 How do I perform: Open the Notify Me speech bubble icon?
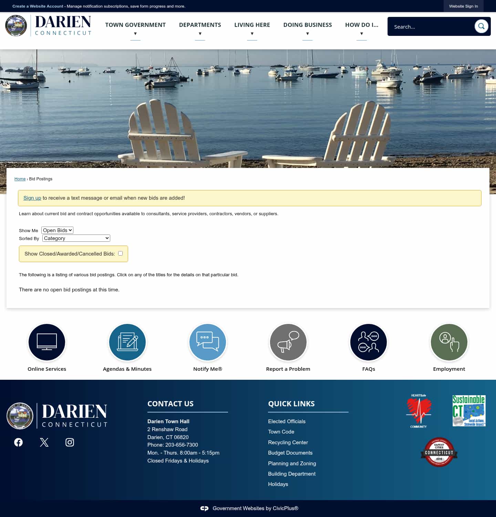tap(207, 342)
